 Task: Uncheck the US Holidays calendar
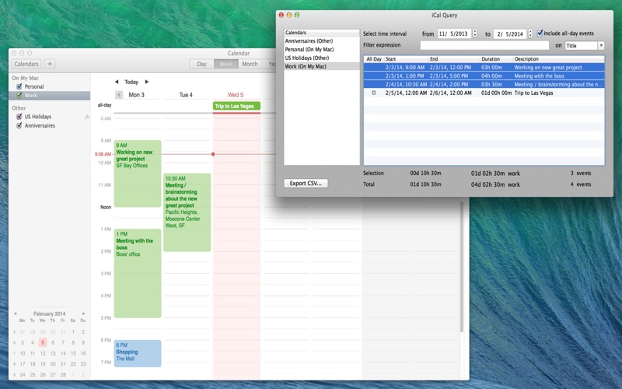pyautogui.click(x=19, y=116)
